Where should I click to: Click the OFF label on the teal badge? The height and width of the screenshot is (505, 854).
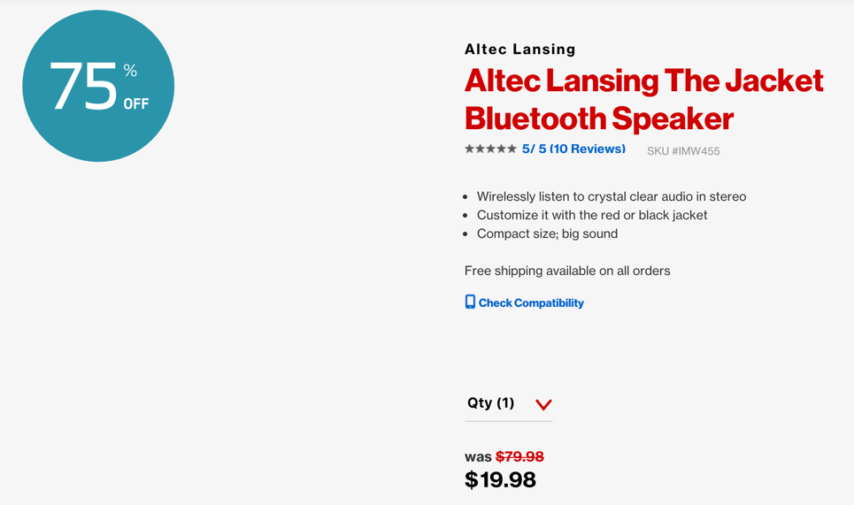pos(136,104)
